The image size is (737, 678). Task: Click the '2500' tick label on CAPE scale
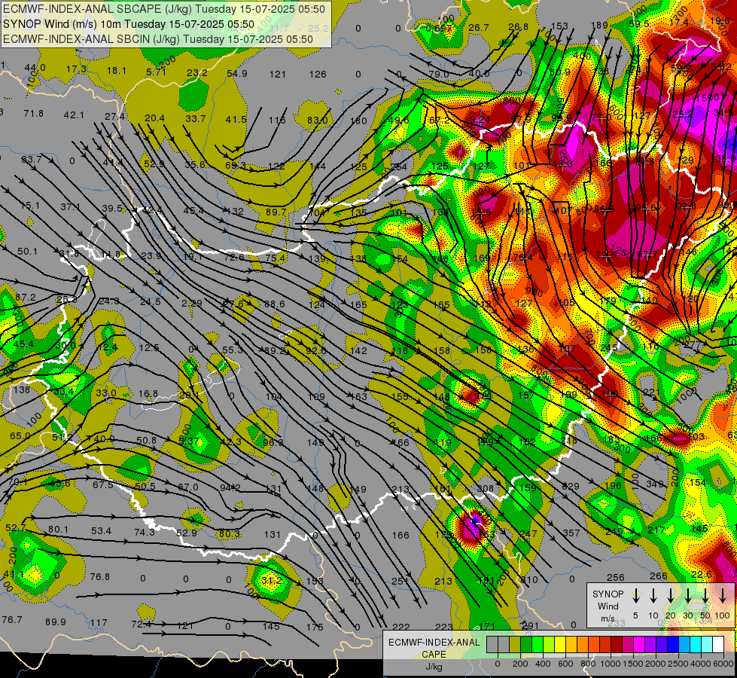pos(678,664)
